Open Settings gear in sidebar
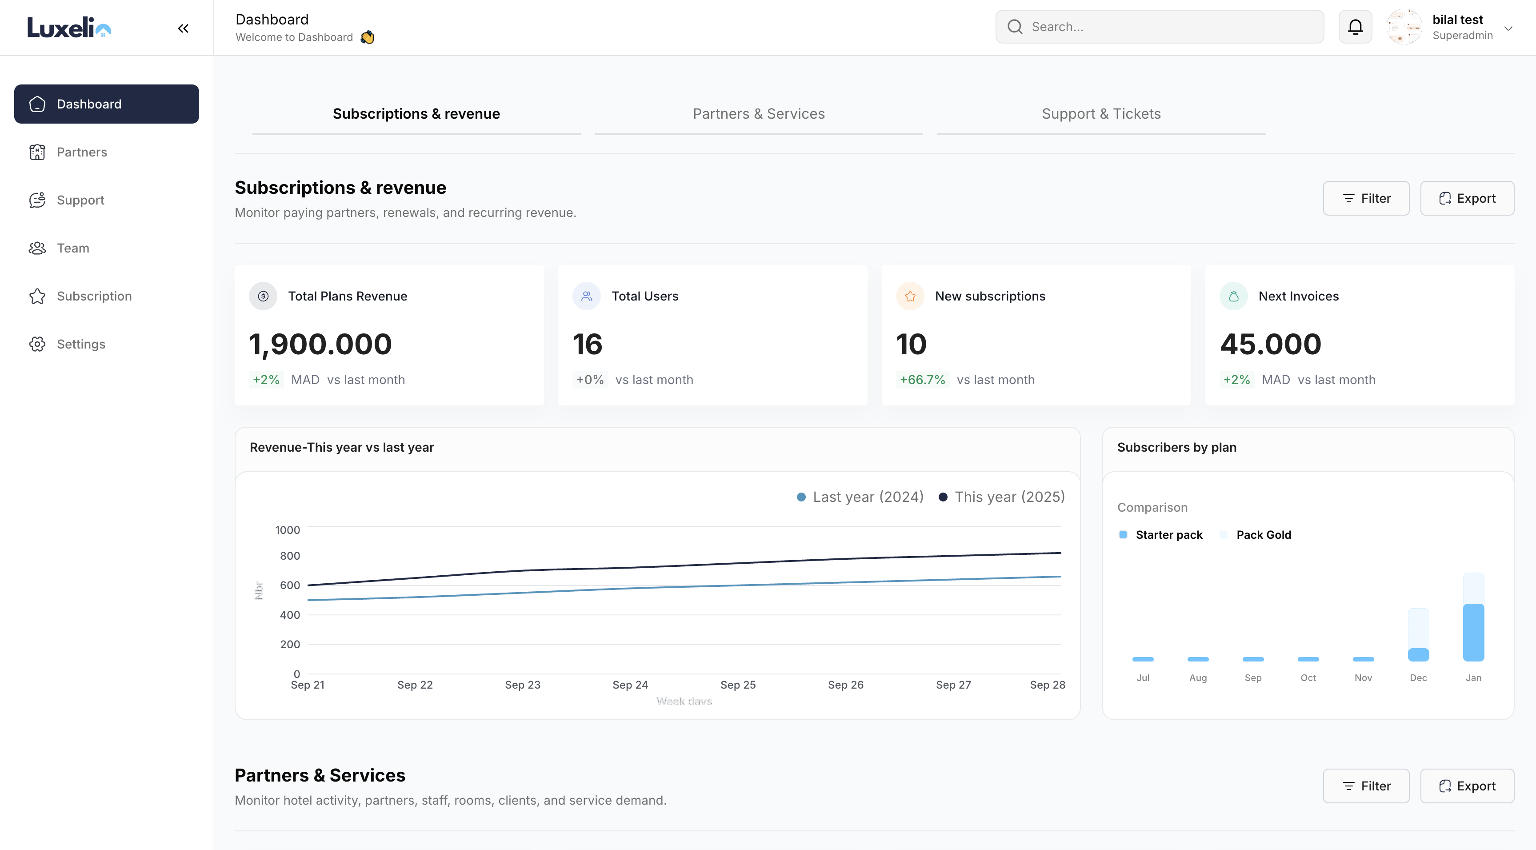Image resolution: width=1536 pixels, height=850 pixels. (38, 344)
